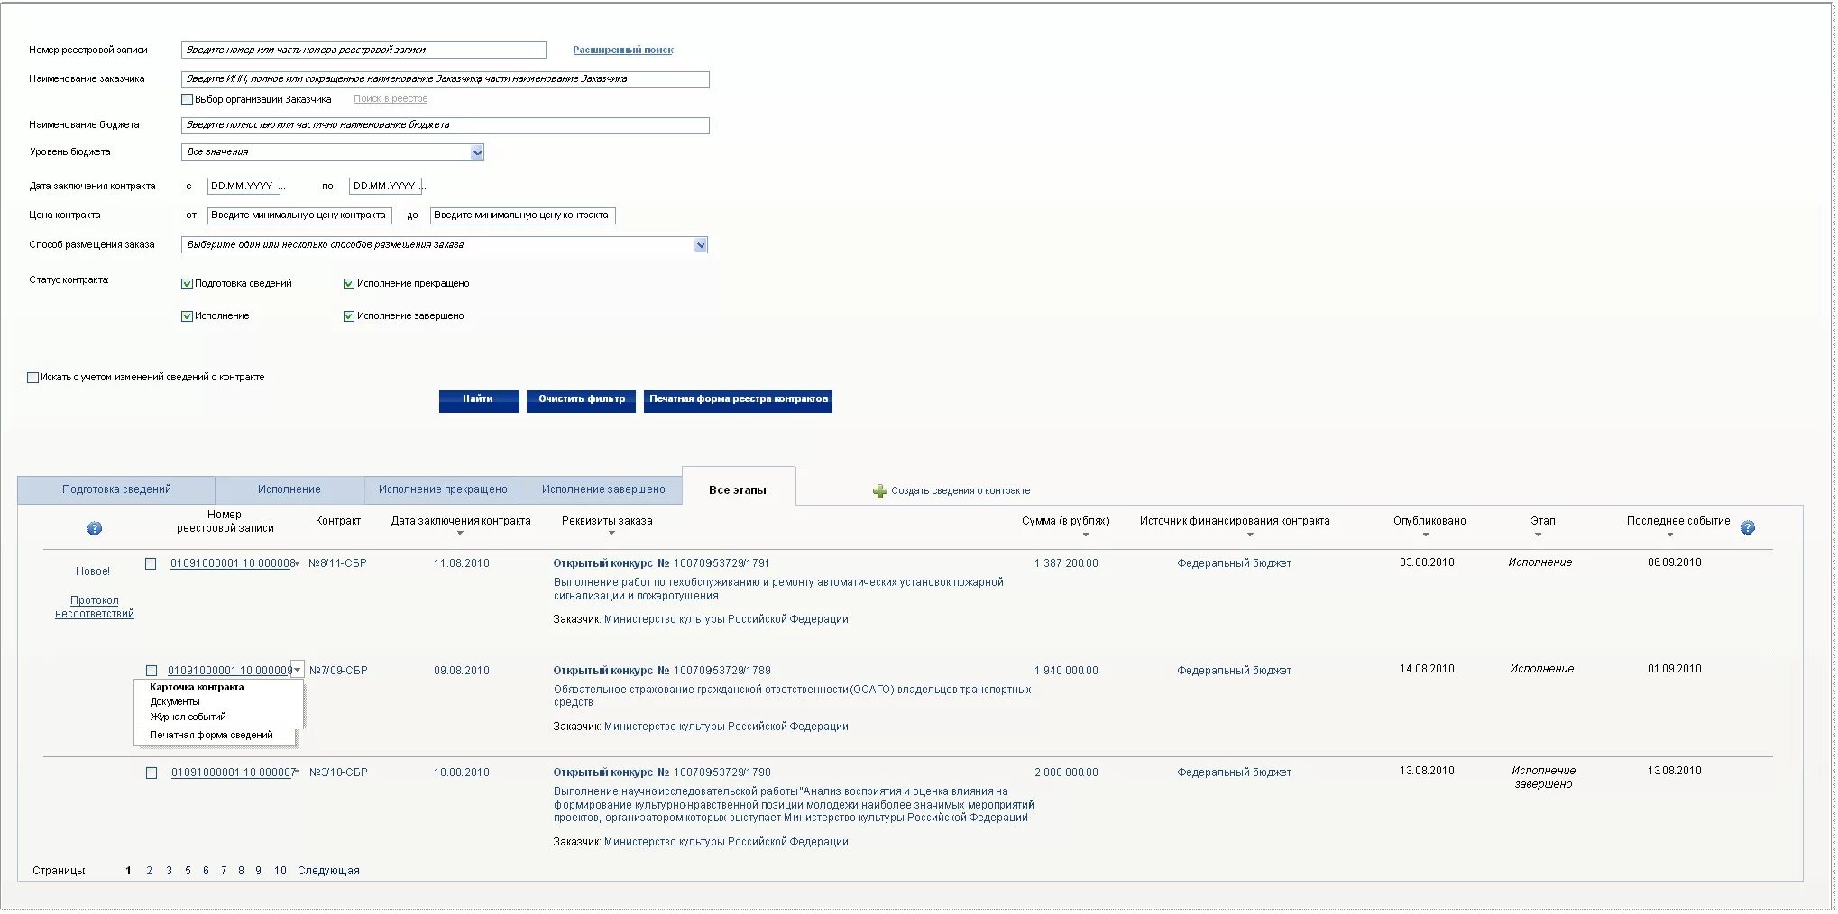Screen dimensions: 1838x914
Task: Choose Печатная форма сведений menu item
Action: click(x=211, y=736)
